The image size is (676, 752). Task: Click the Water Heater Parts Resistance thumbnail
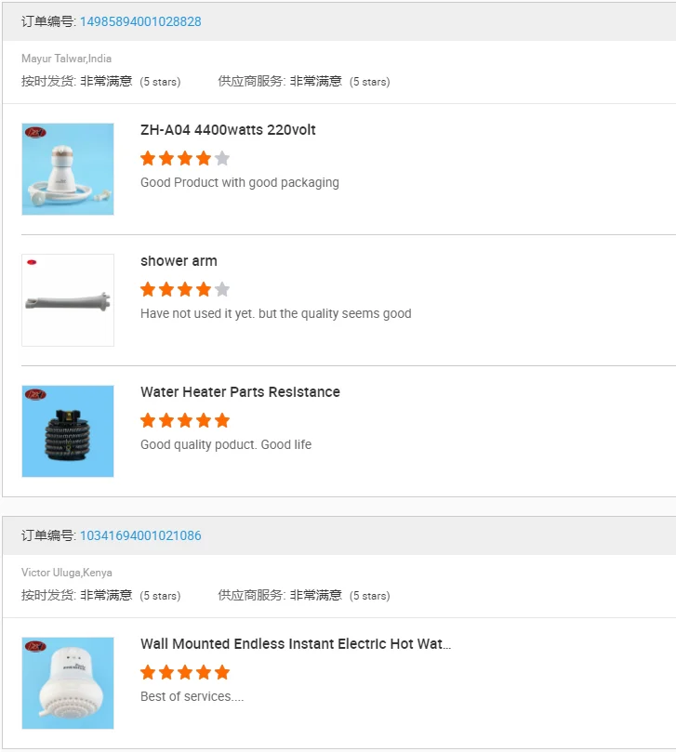[68, 431]
